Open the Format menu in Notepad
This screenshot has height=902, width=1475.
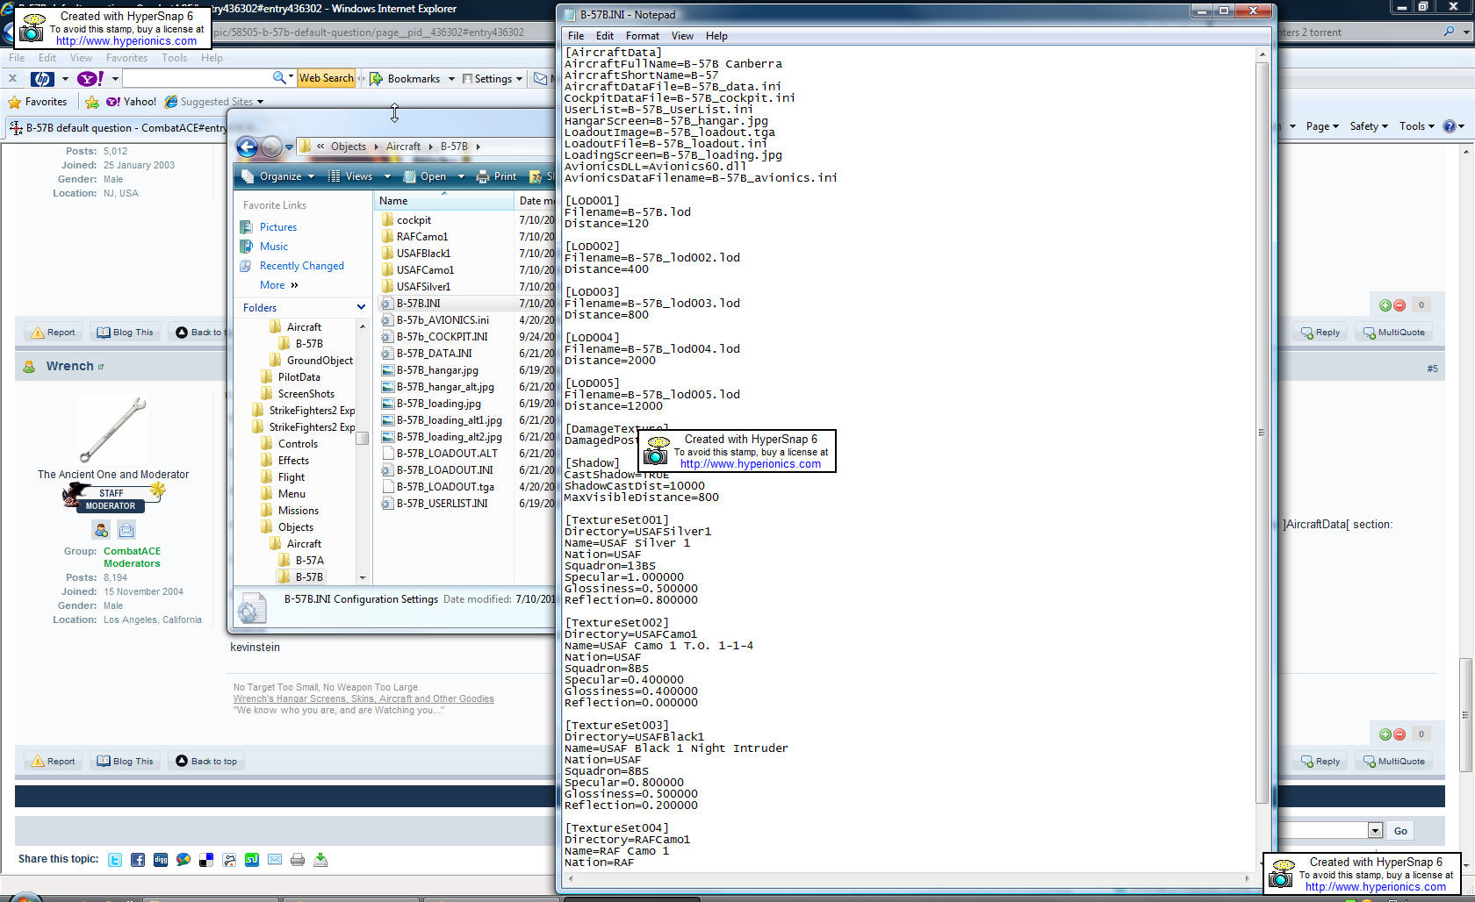coord(643,36)
